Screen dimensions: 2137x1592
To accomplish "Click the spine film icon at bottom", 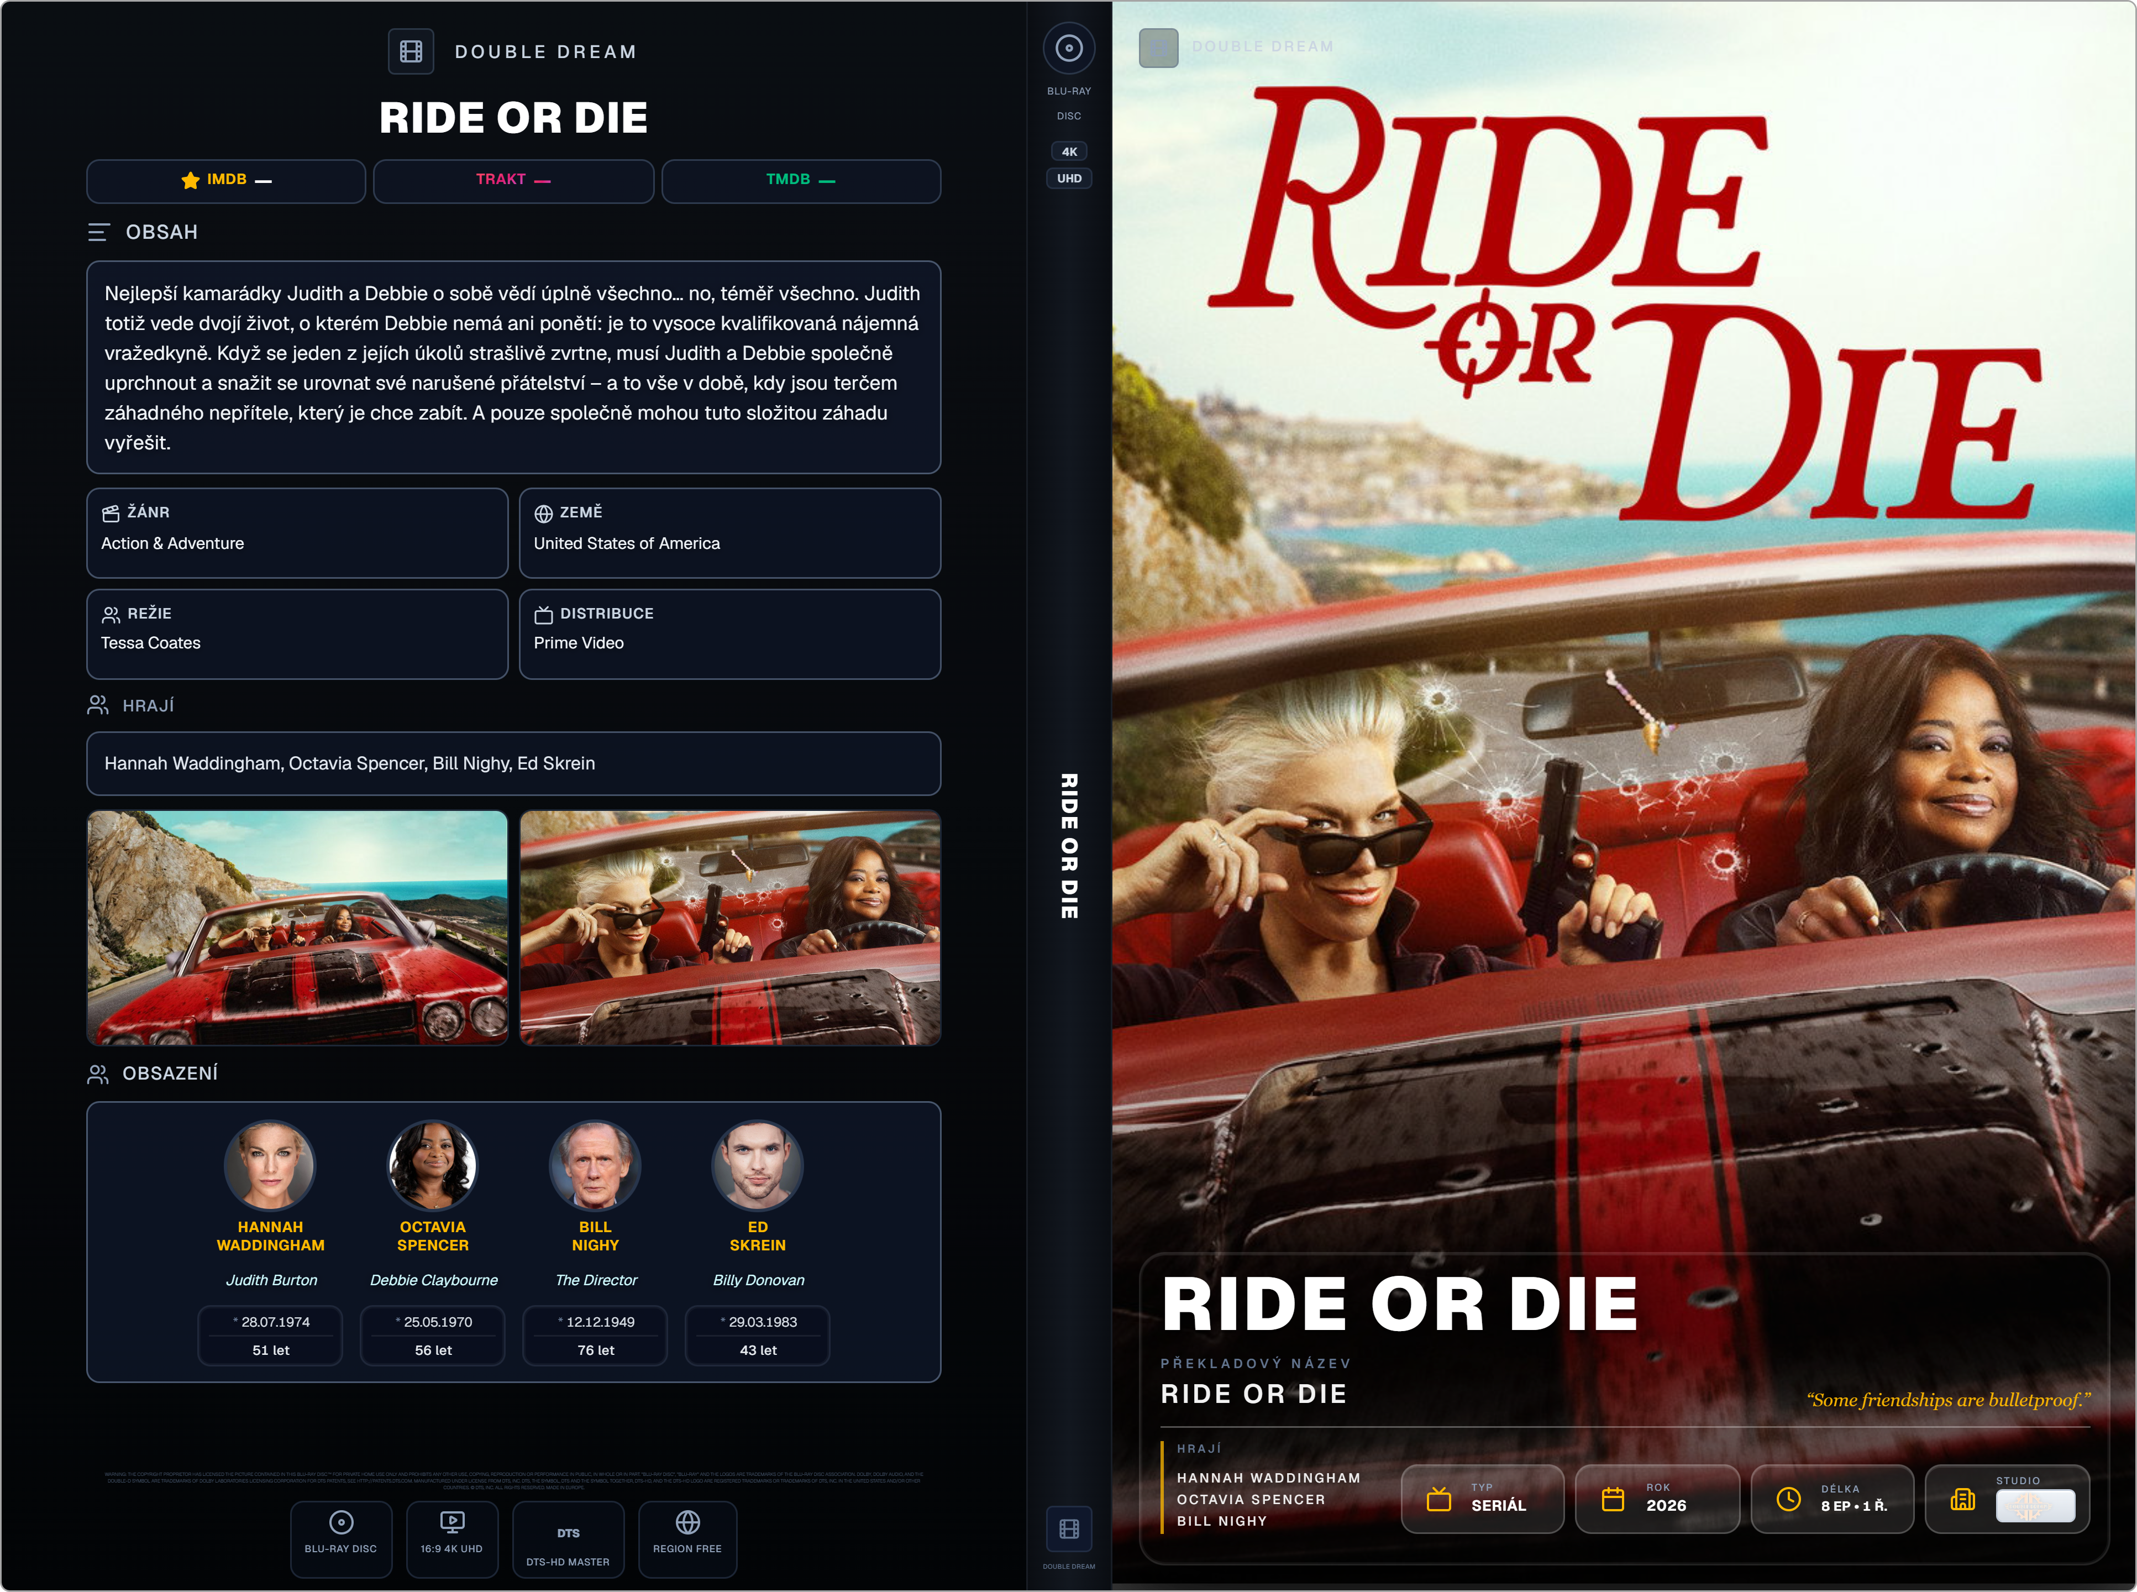I will click(1069, 1528).
